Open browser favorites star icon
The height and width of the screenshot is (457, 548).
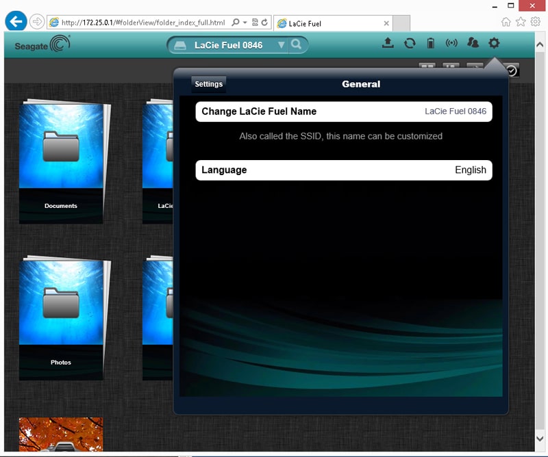click(521, 22)
